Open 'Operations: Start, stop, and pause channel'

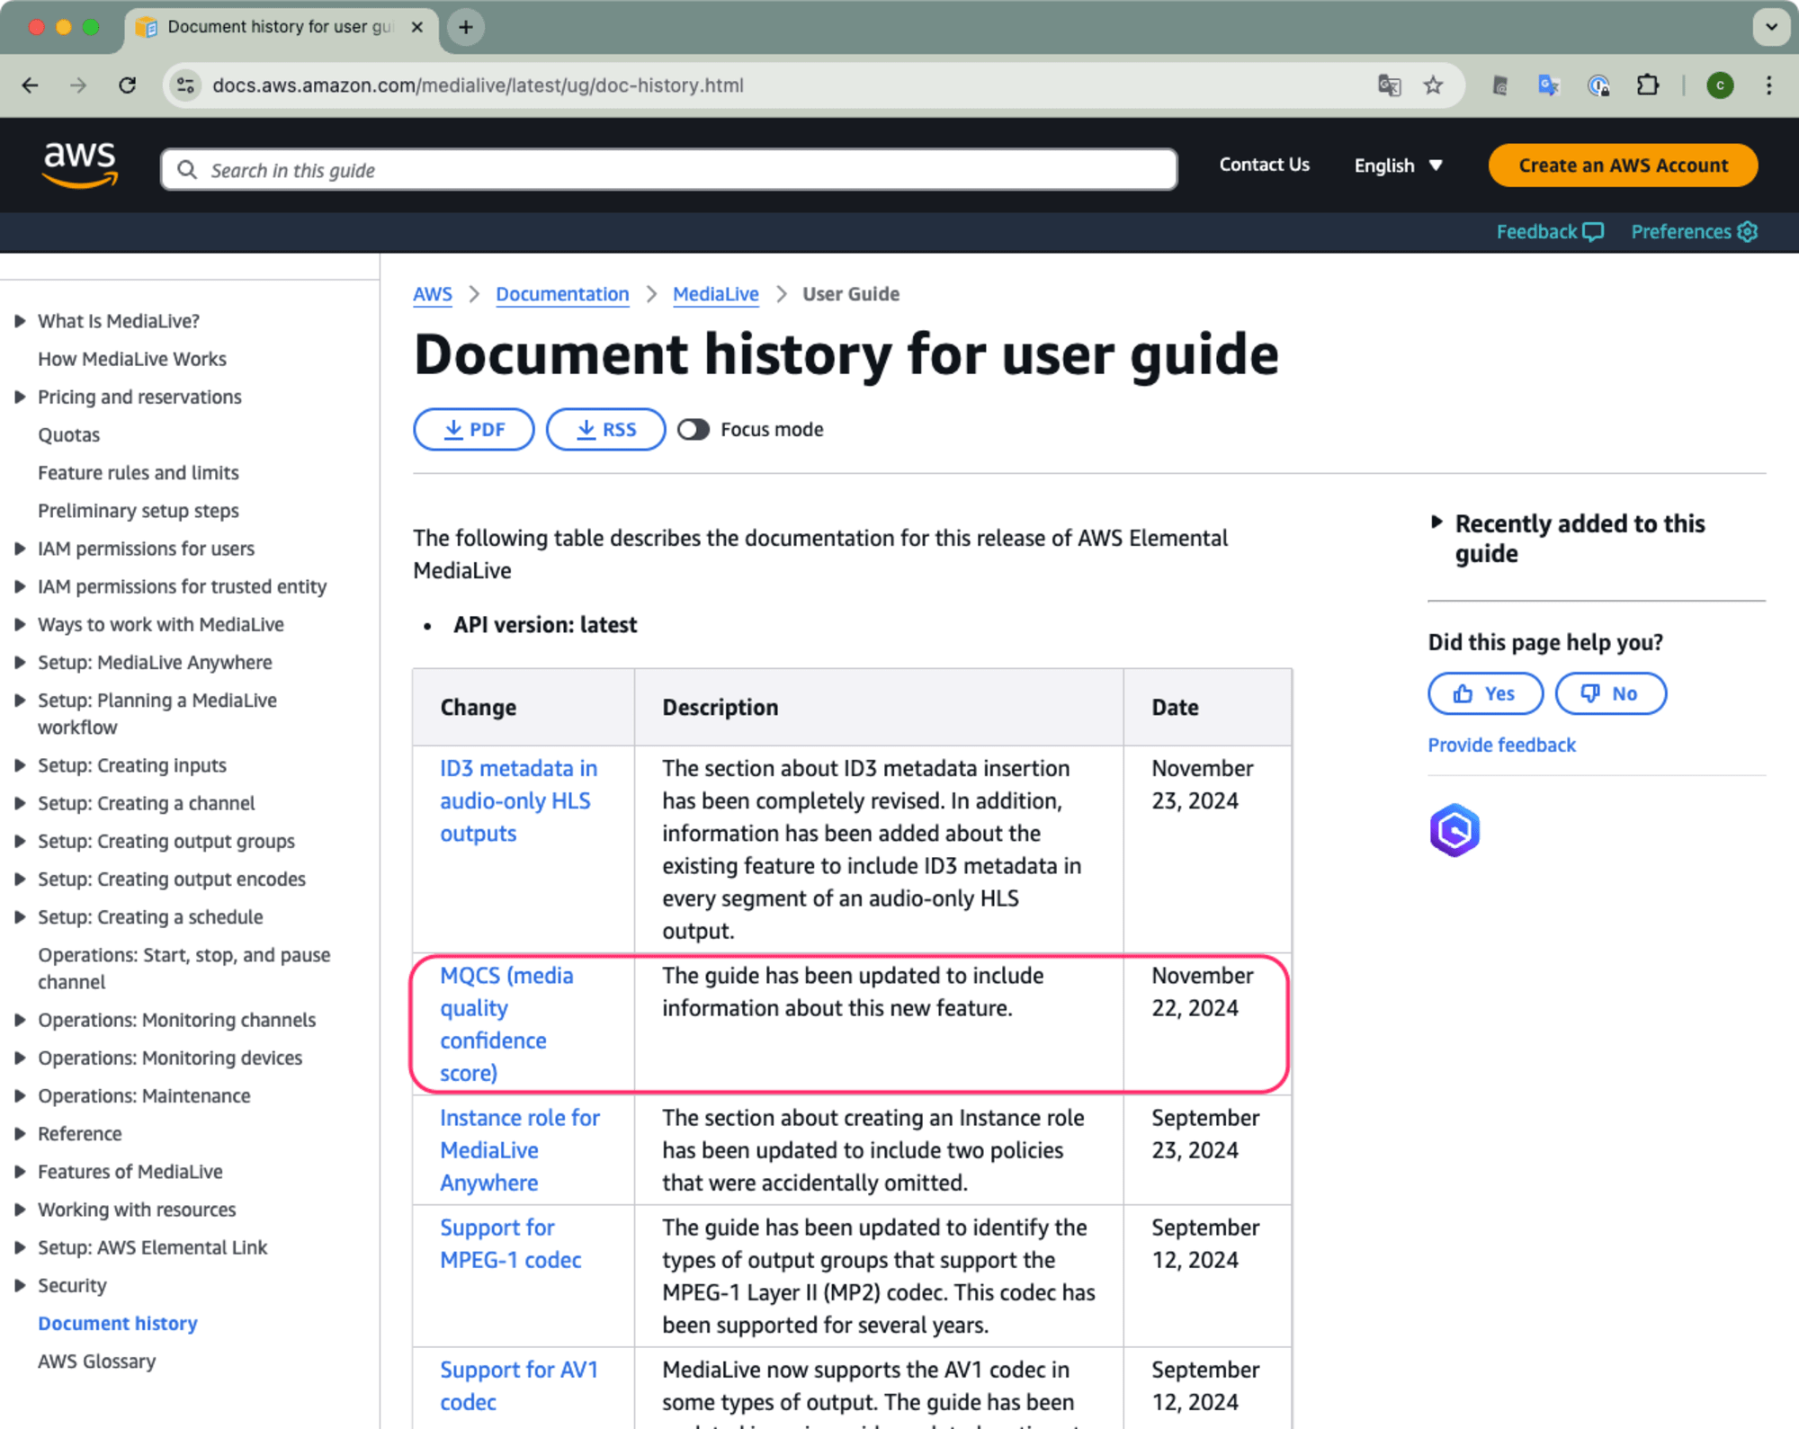pyautogui.click(x=184, y=969)
